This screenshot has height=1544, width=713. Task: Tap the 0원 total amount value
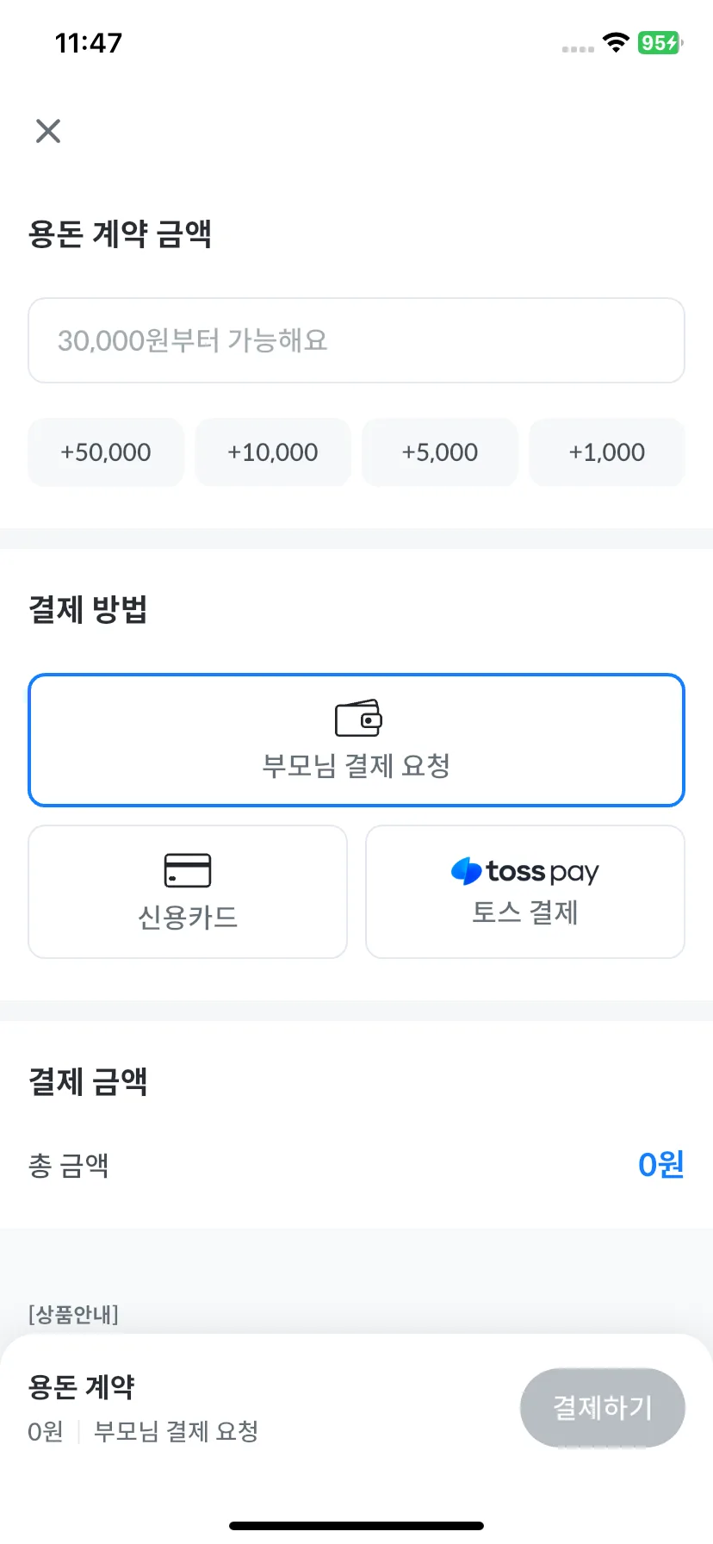(660, 1165)
